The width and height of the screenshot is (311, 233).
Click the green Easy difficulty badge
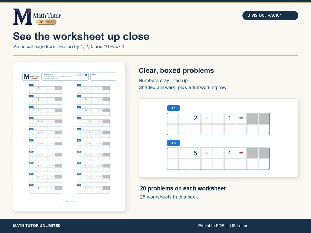click(79, 75)
